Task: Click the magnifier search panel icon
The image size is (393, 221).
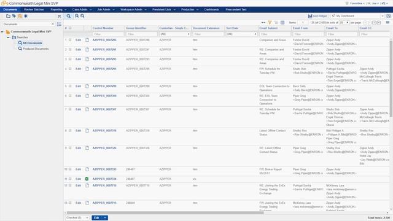Action: tap(68, 16)
